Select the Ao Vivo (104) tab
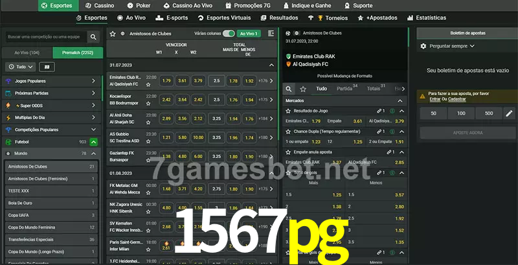This screenshot has width=518, height=265. [x=27, y=52]
